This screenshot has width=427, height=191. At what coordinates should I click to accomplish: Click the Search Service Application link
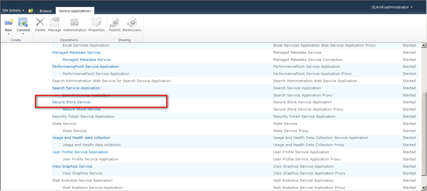tap(76, 88)
